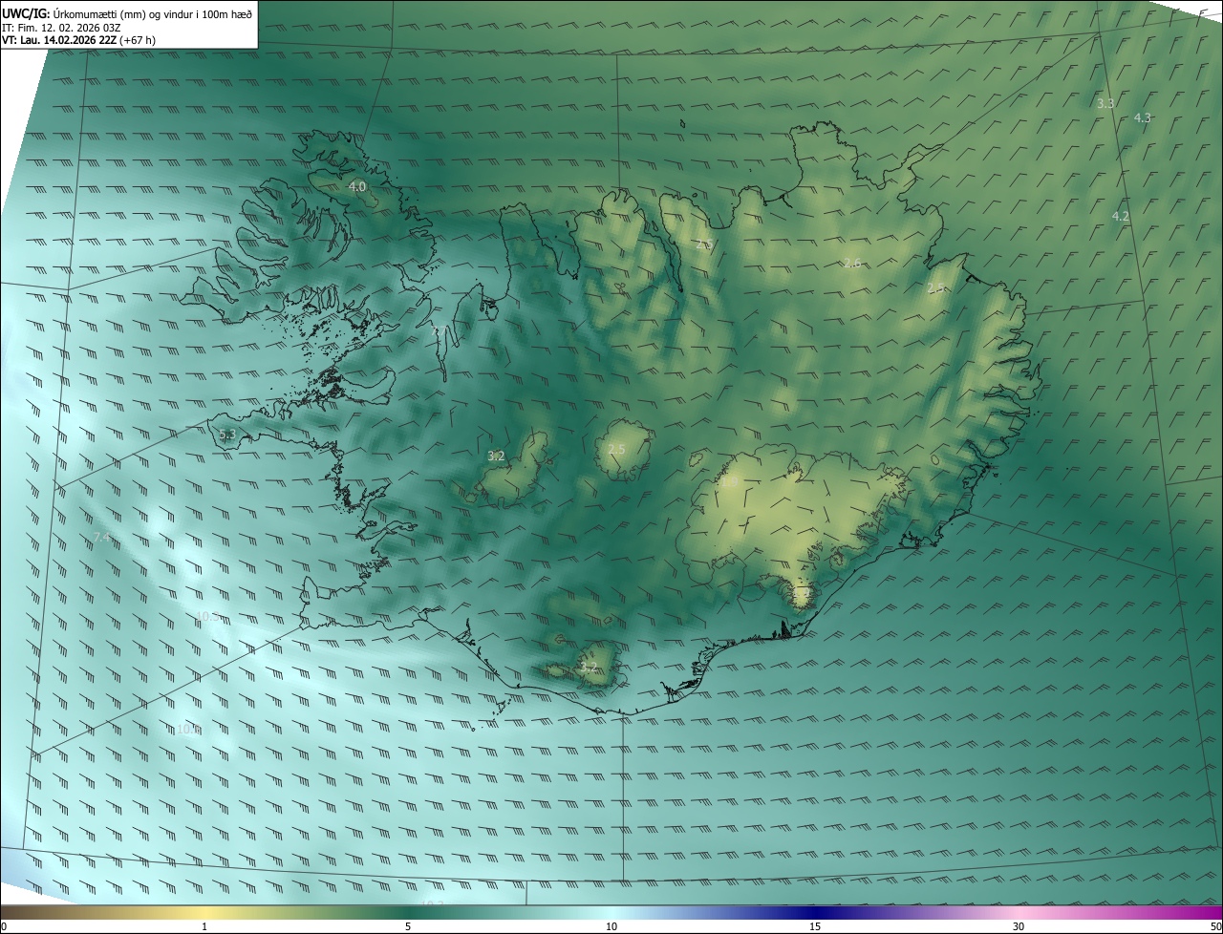Screen dimensions: 1223x934
Task: Click the 3.3 value label offshore
Action: pos(1105,103)
